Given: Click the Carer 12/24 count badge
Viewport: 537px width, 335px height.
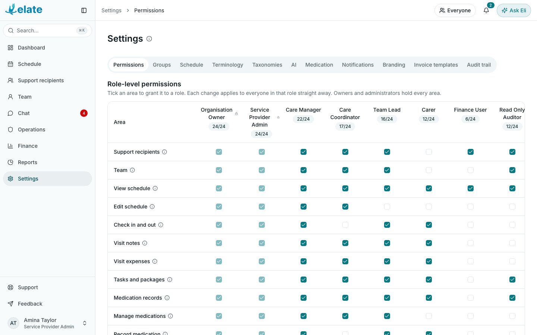Looking at the screenshot, I should click(x=428, y=119).
